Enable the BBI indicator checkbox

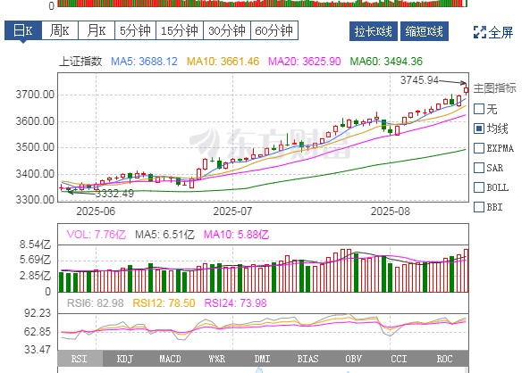point(479,207)
